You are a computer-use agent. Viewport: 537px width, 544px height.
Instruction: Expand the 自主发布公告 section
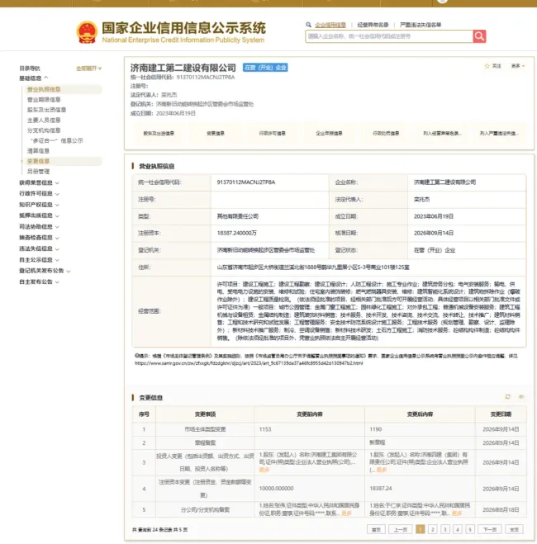(39, 281)
